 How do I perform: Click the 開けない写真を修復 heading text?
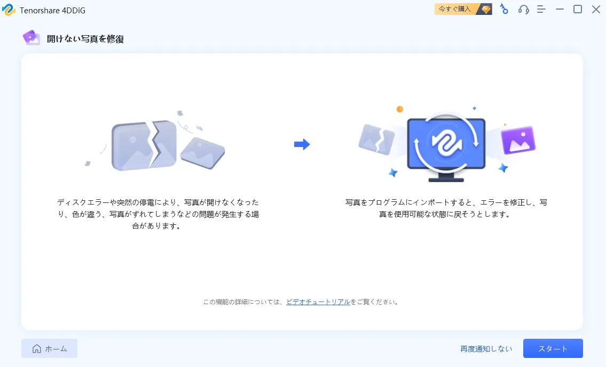coord(85,39)
